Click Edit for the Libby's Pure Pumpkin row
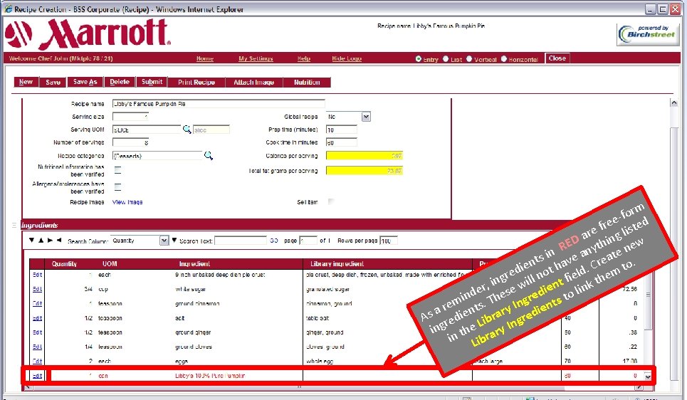687x400 pixels. [x=37, y=376]
